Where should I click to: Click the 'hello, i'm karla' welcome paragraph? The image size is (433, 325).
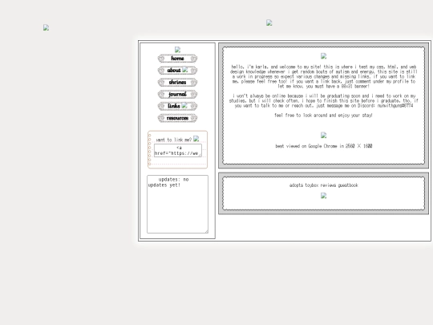[324, 76]
